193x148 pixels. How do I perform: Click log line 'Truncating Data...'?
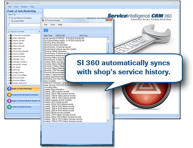pos(51,87)
